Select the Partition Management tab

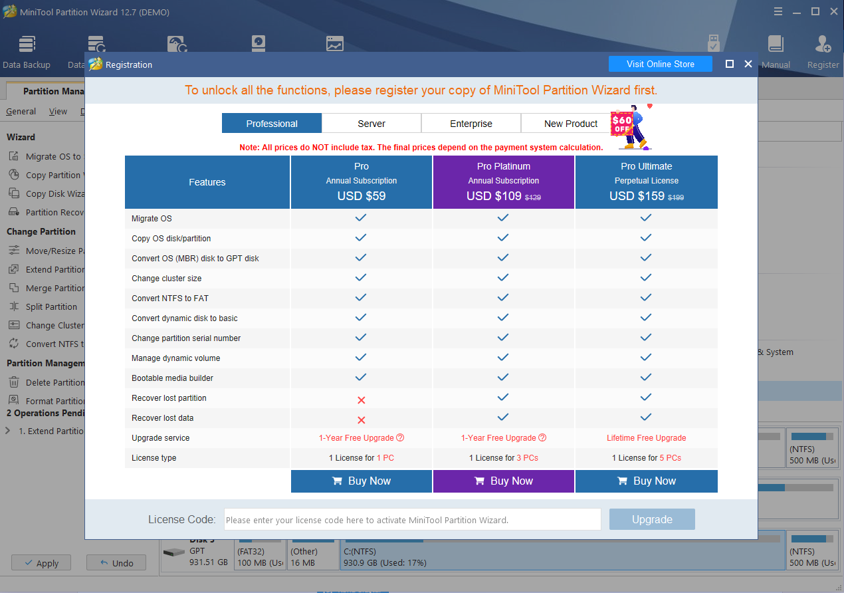pyautogui.click(x=47, y=91)
